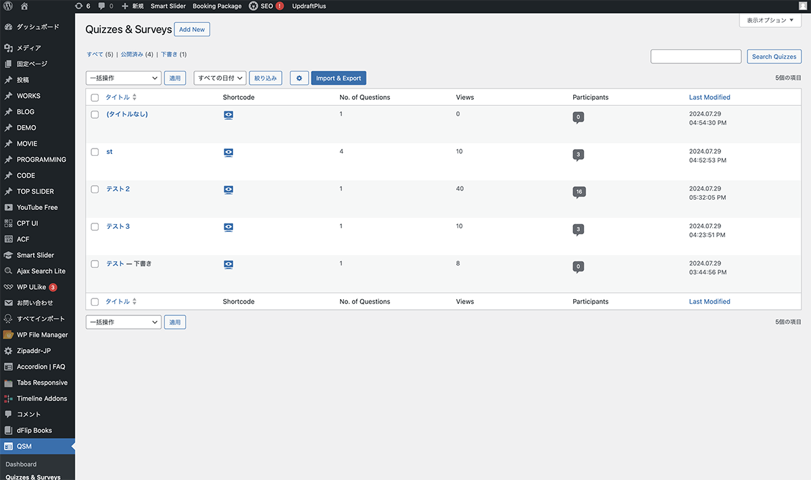Click the WordPress logo icon
This screenshot has width=811, height=480.
coord(8,6)
